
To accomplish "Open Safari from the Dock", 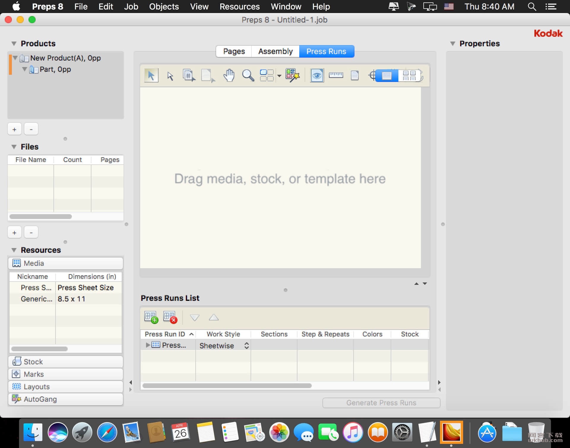I will point(107,432).
